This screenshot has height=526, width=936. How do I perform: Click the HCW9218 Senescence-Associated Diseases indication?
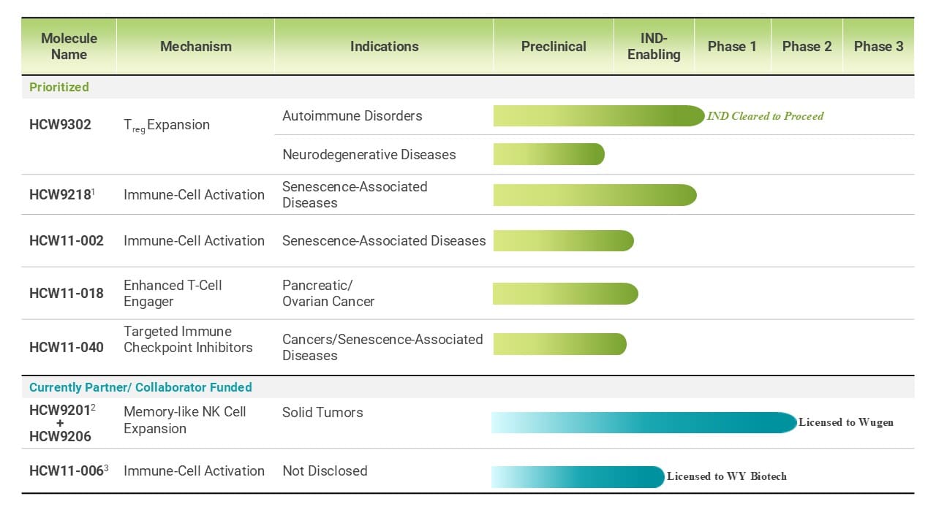point(355,194)
